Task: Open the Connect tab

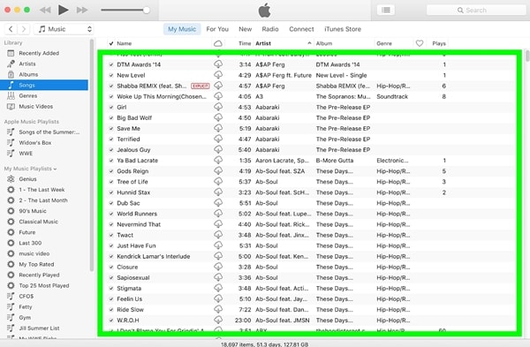Action: [x=301, y=29]
